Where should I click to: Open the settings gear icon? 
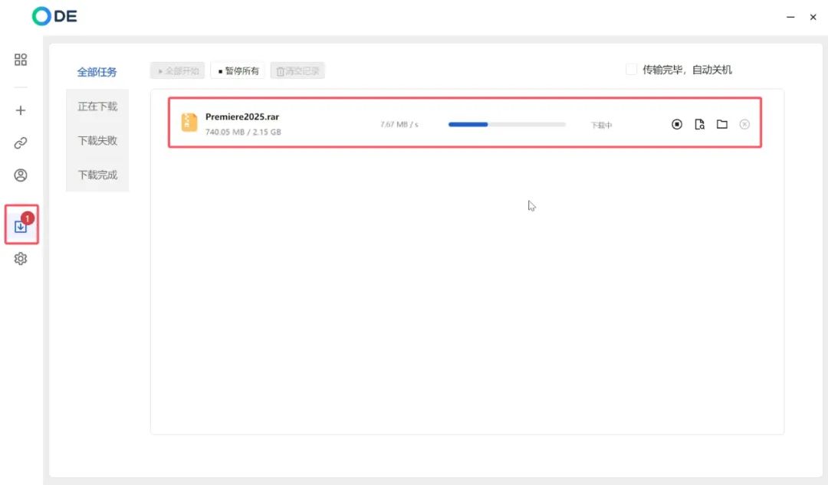pyautogui.click(x=21, y=259)
